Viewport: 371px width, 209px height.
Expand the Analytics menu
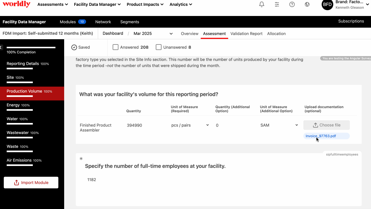click(181, 4)
